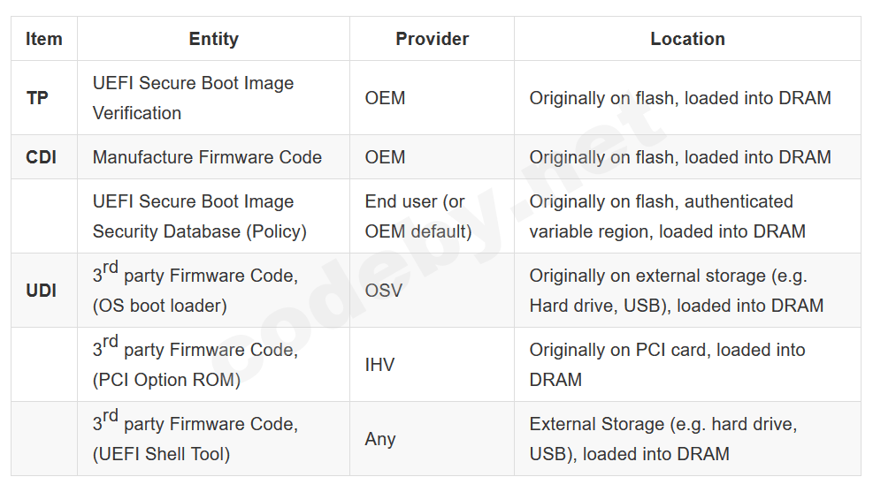This screenshot has width=873, height=492.
Task: Click the Item column header
Action: 44,39
